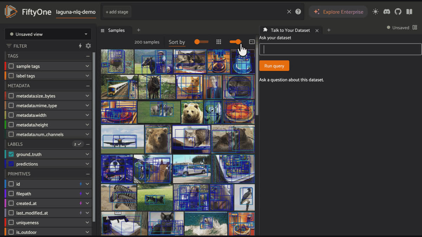Image resolution: width=422 pixels, height=237 pixels.
Task: Collapse the TAGS section minus icon
Action: (x=88, y=56)
